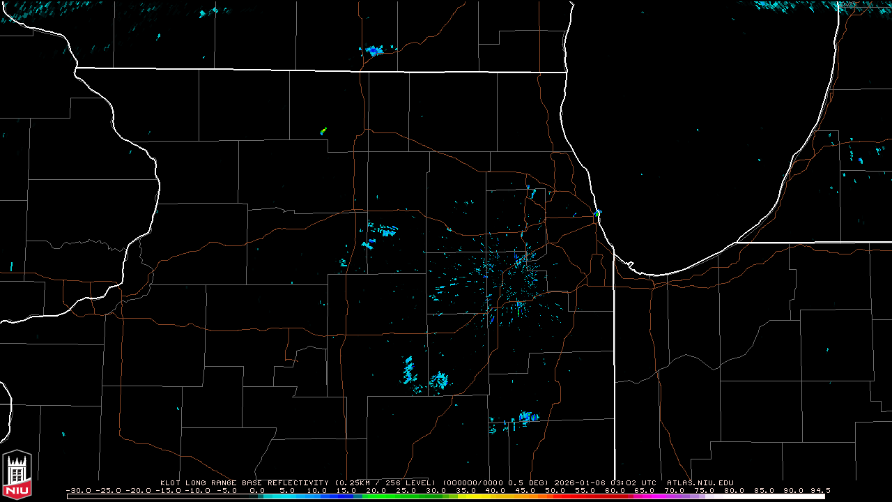Click the blue echo on the Lake Michigan shoreline
The image size is (892, 502).
[597, 213]
